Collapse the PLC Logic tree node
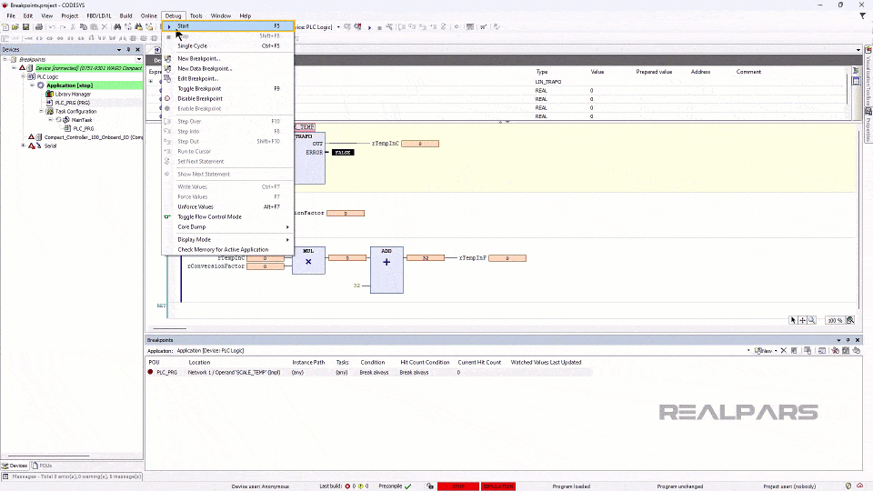The height and width of the screenshot is (491, 873). [x=23, y=76]
